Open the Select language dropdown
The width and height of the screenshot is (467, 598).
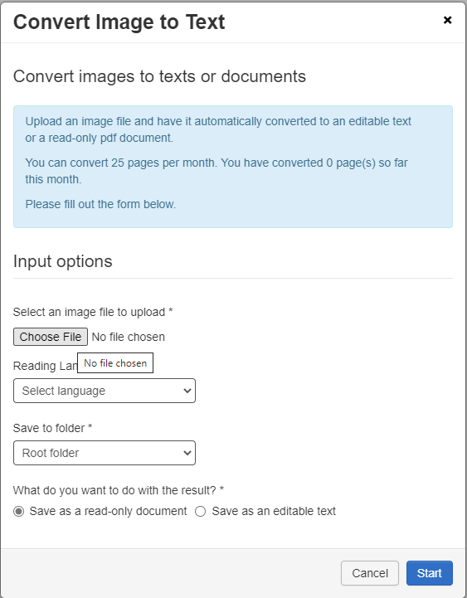tap(105, 391)
